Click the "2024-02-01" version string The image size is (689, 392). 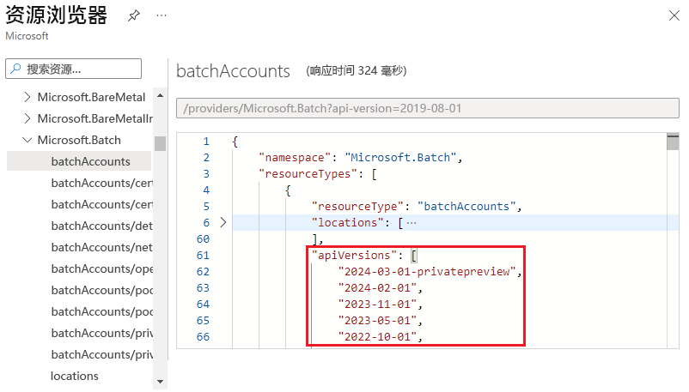coord(377,288)
